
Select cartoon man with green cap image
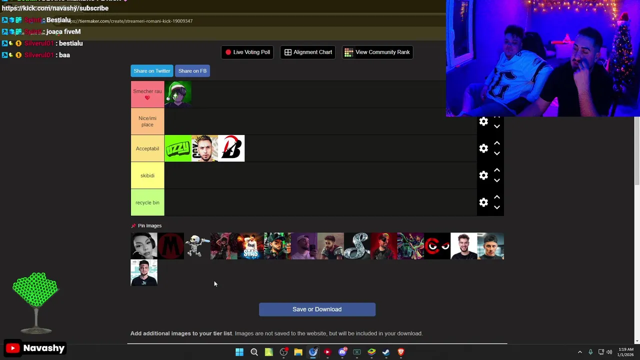pyautogui.click(x=277, y=246)
